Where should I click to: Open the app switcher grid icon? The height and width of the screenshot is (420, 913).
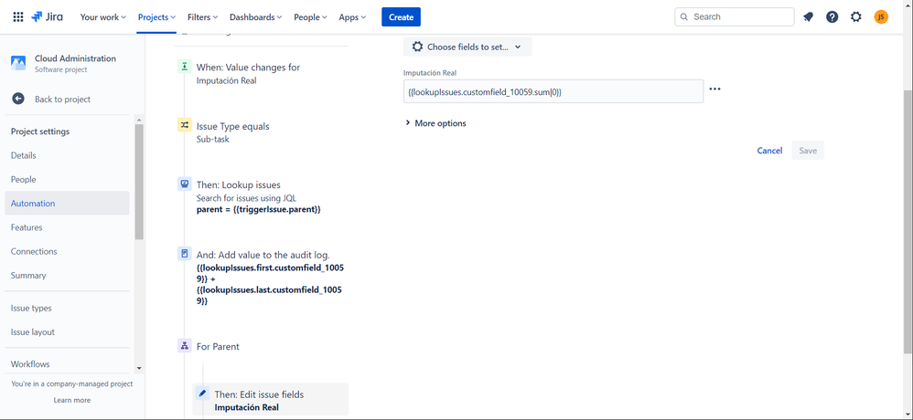tap(18, 16)
